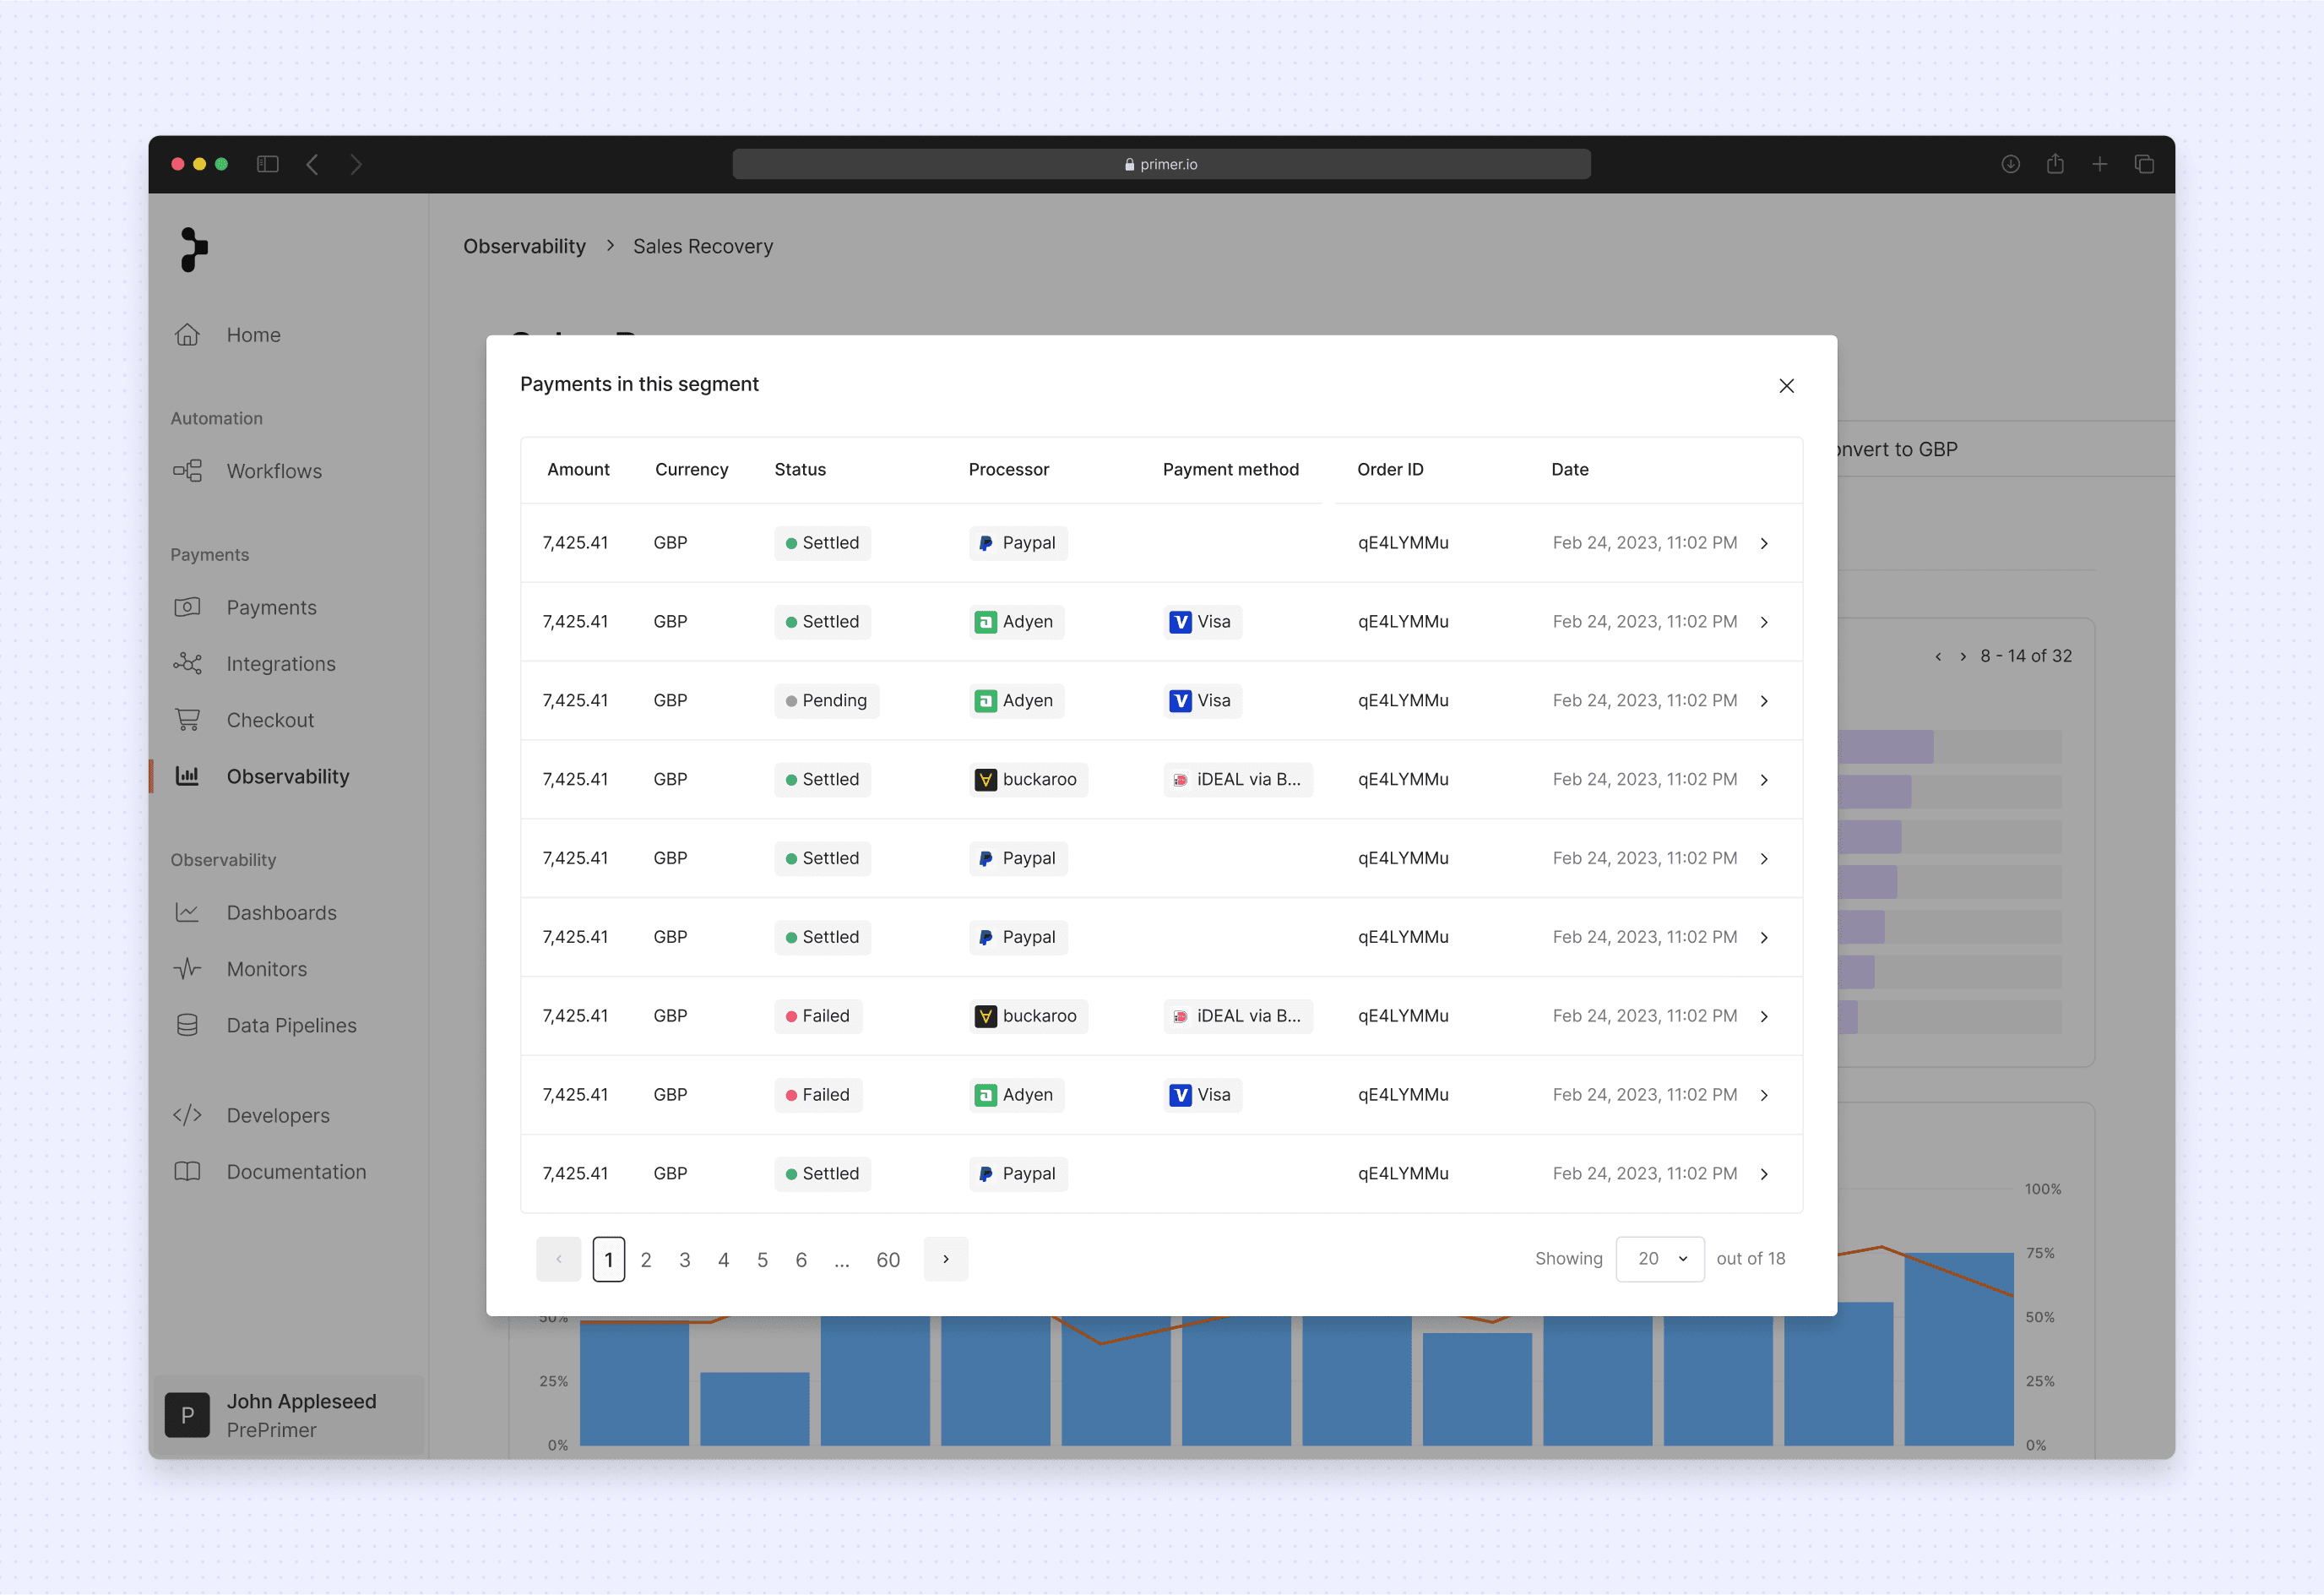Click the Payment method column header
Viewport: 2324px width, 1595px height.
click(1230, 470)
